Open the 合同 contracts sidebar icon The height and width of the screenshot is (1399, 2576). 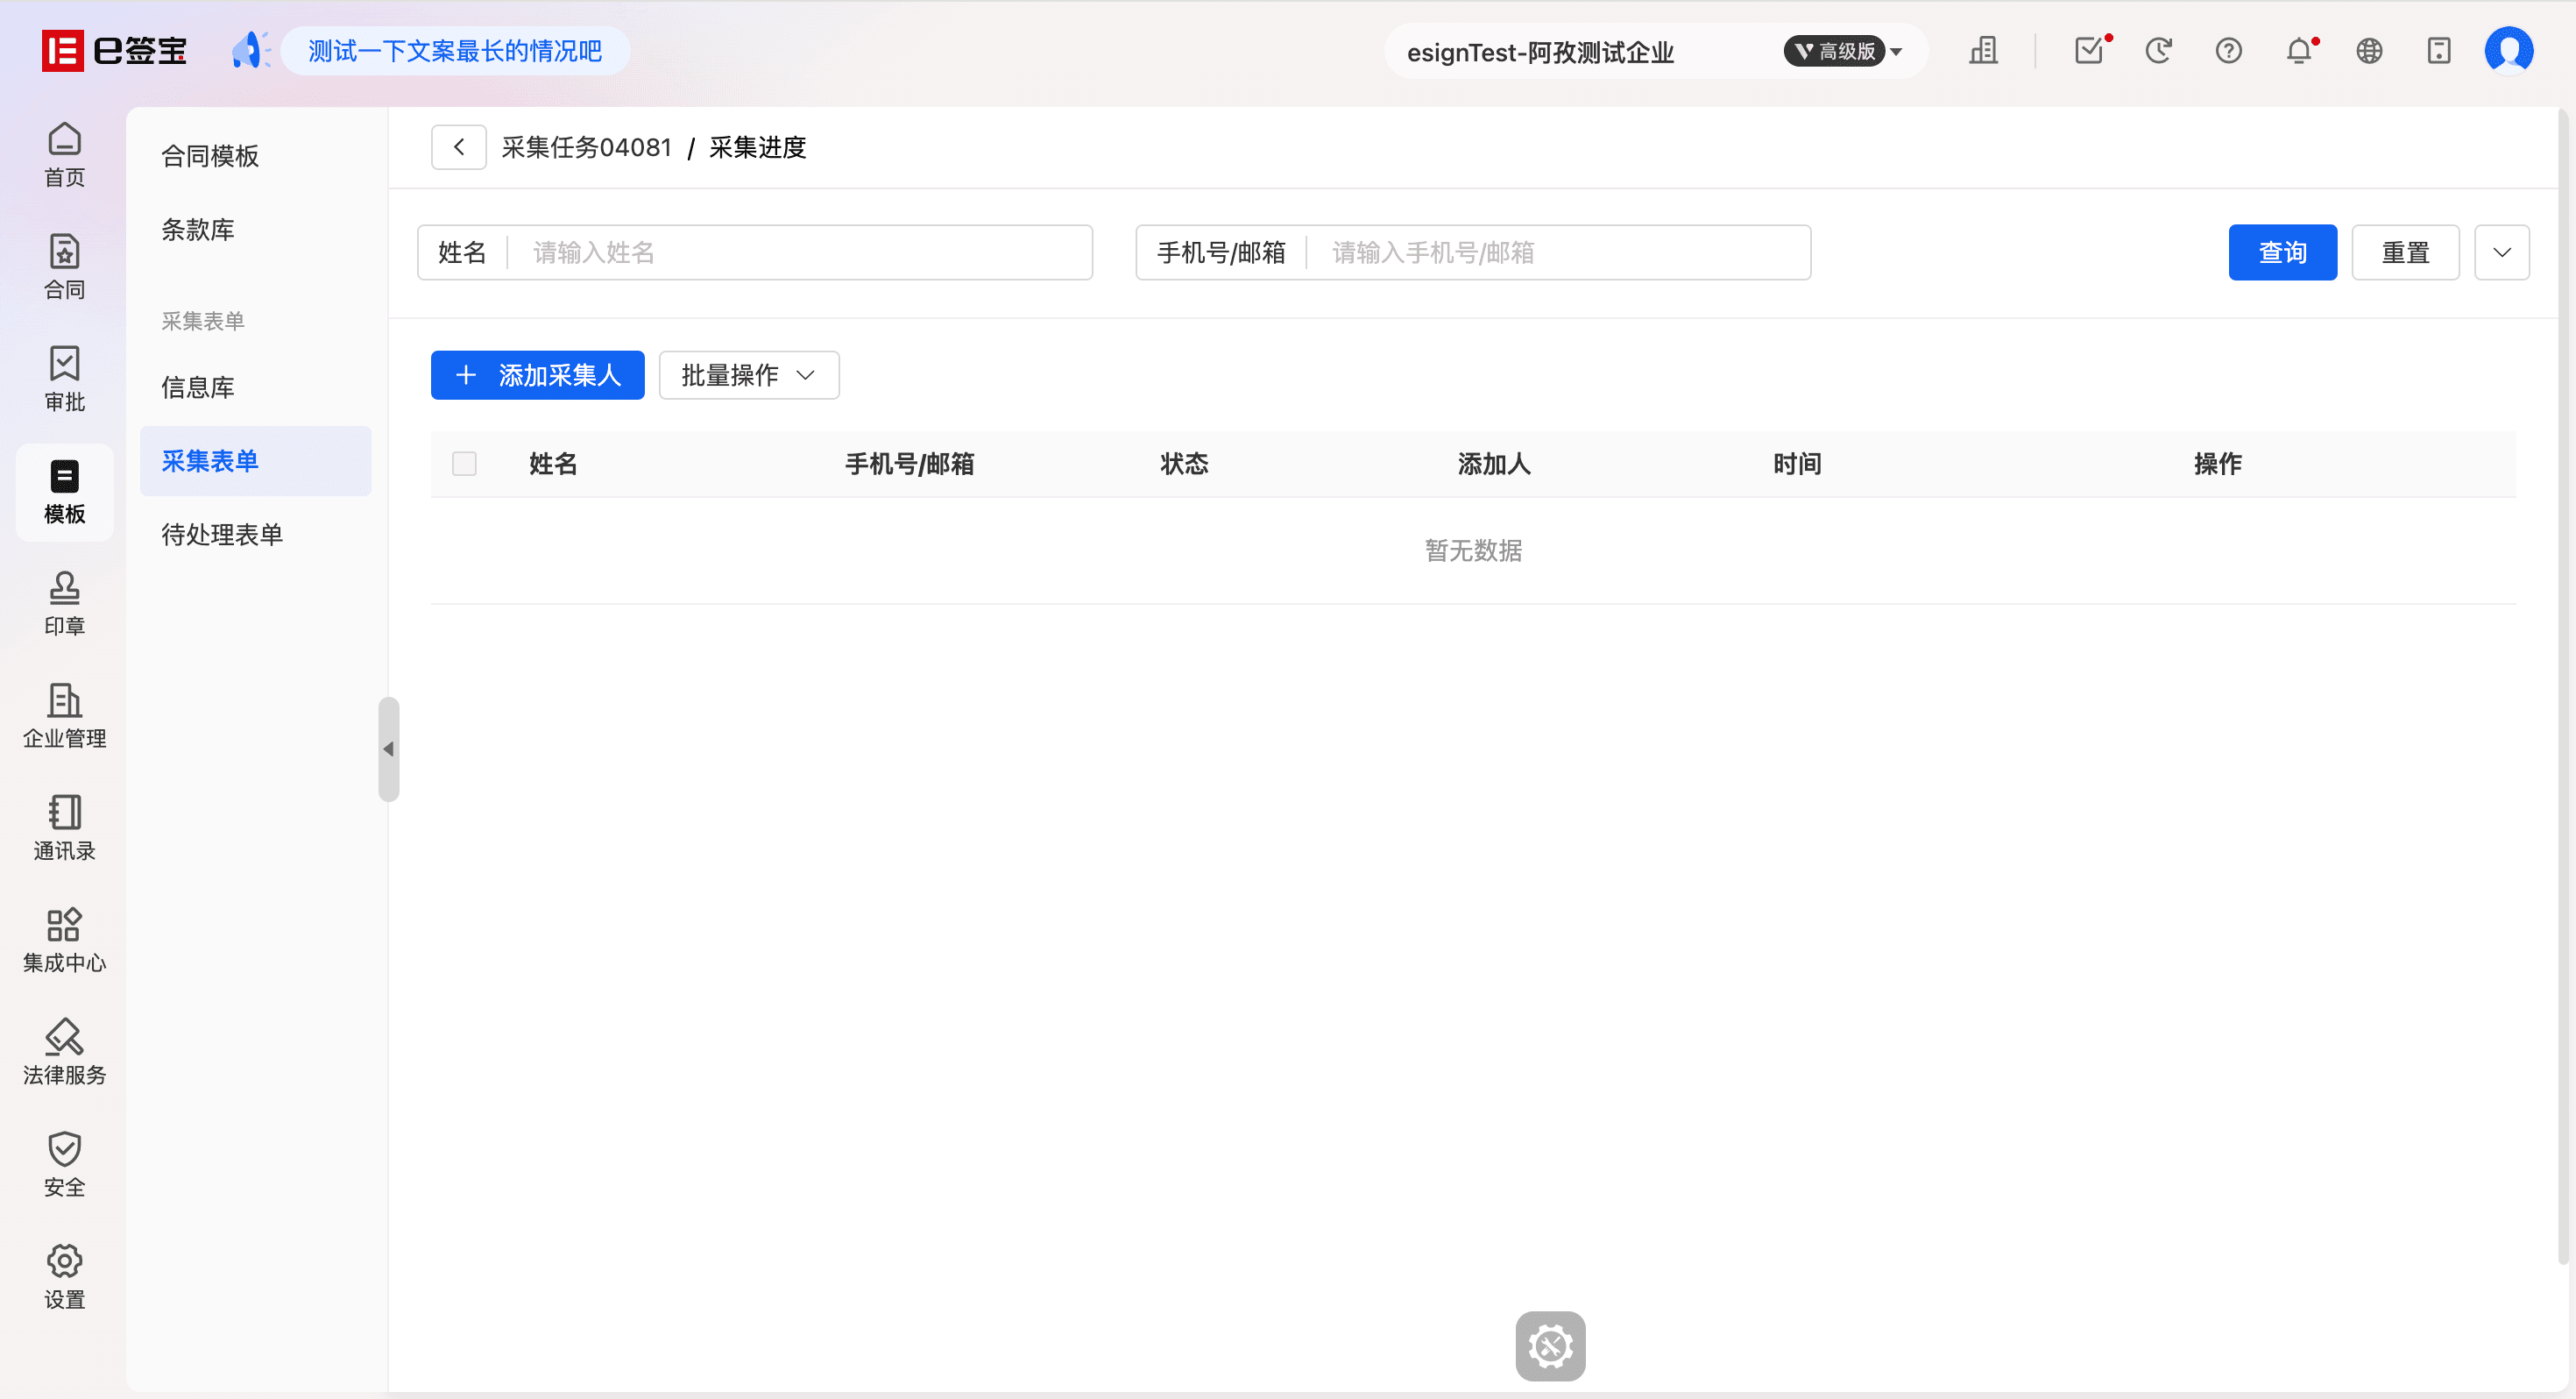click(x=64, y=267)
